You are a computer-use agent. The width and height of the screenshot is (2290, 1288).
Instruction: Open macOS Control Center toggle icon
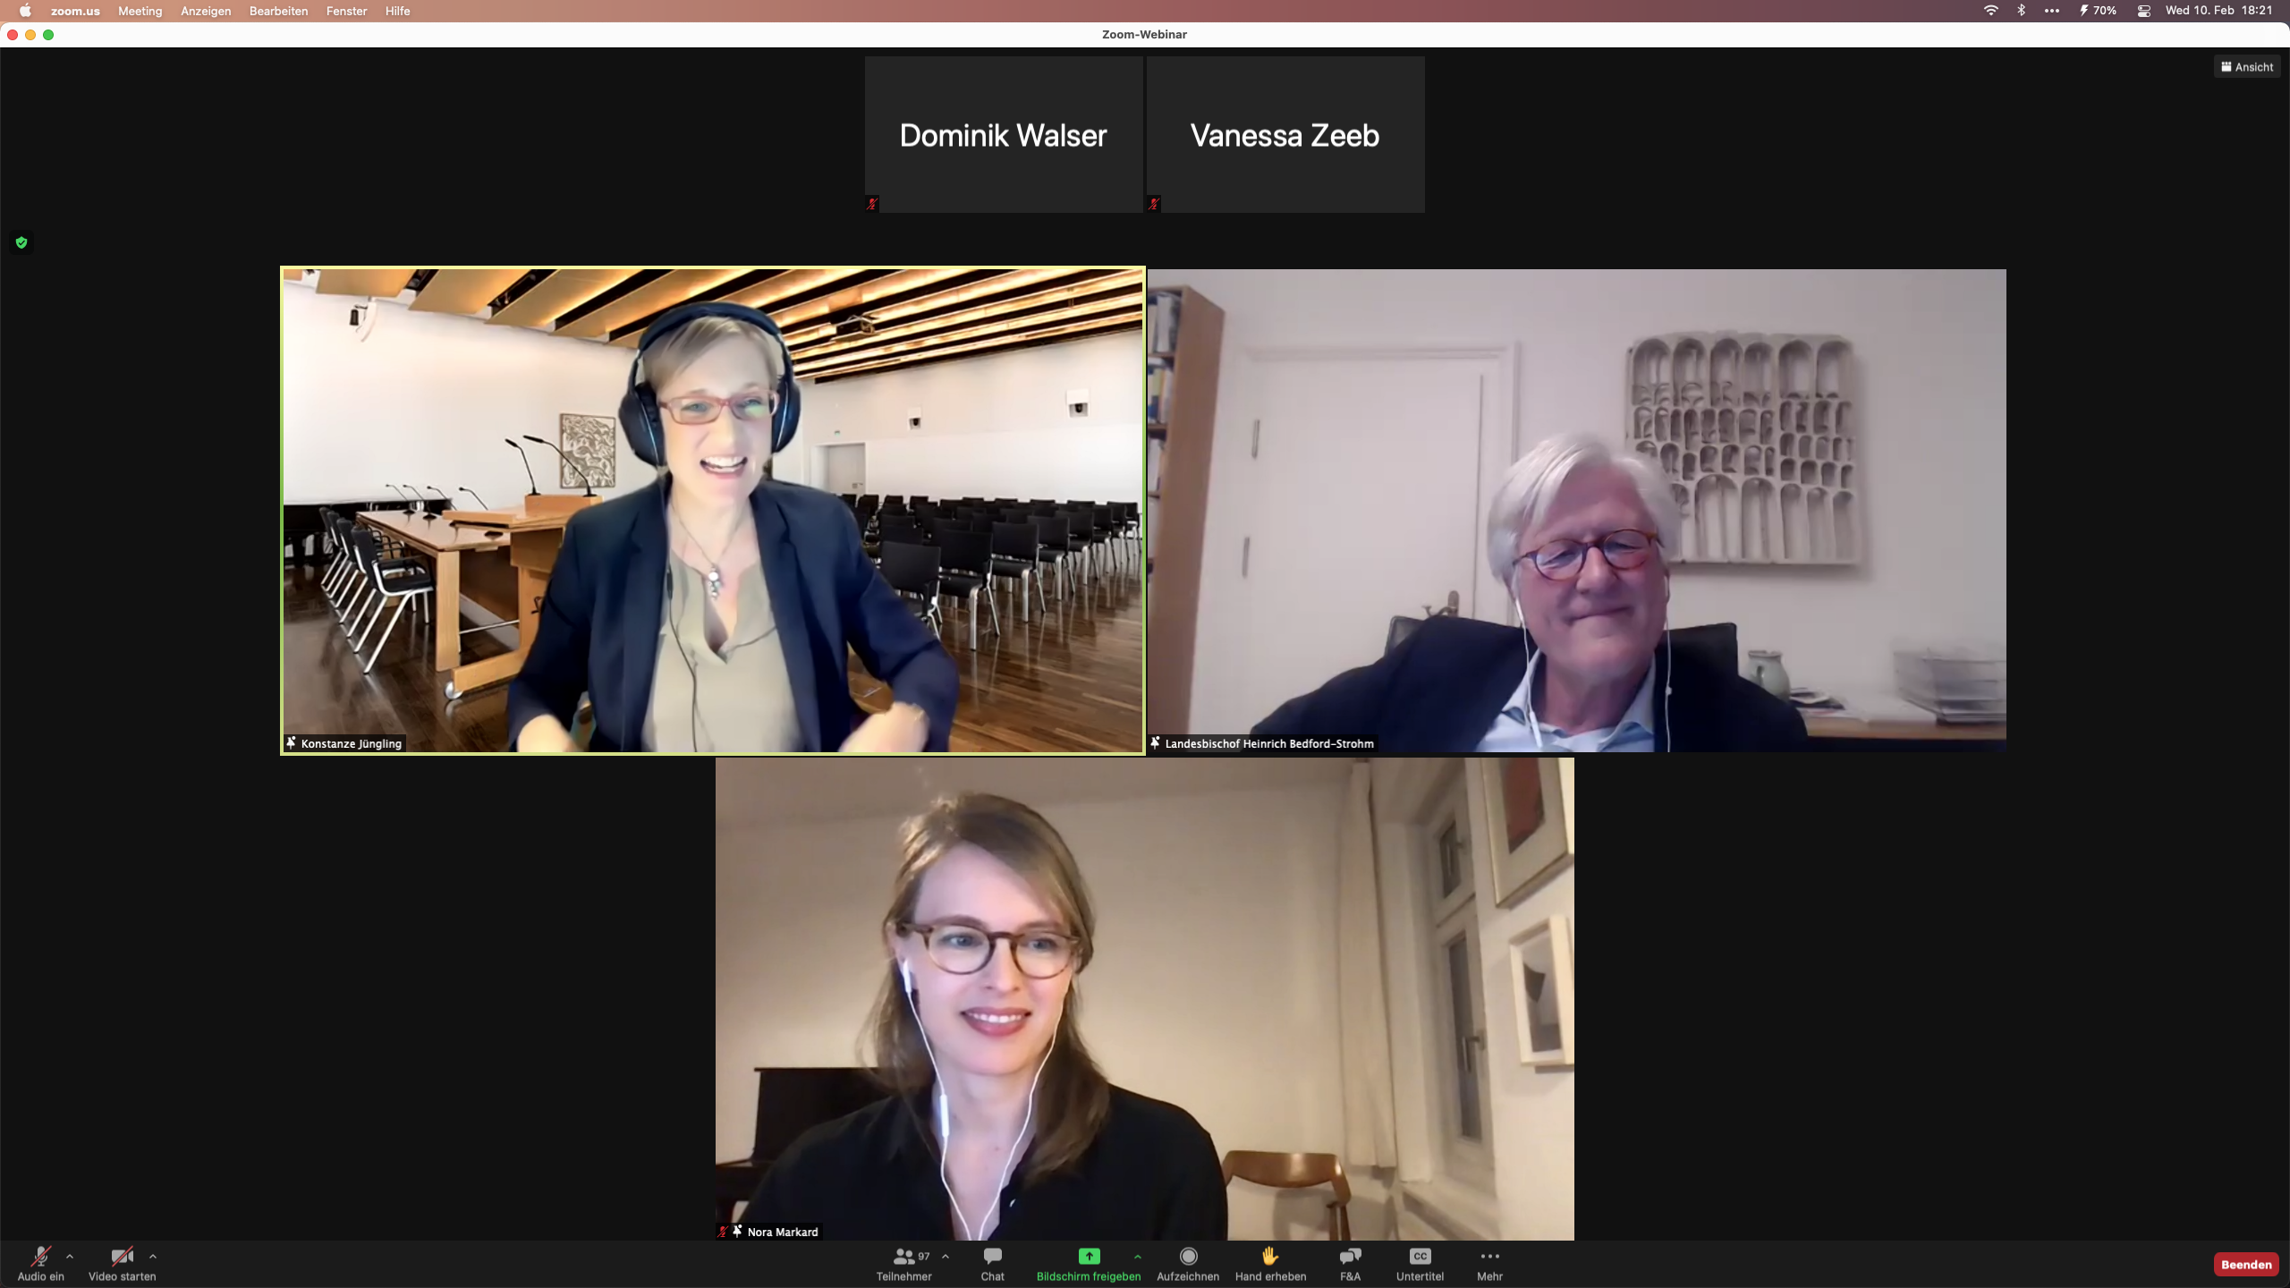click(2143, 11)
